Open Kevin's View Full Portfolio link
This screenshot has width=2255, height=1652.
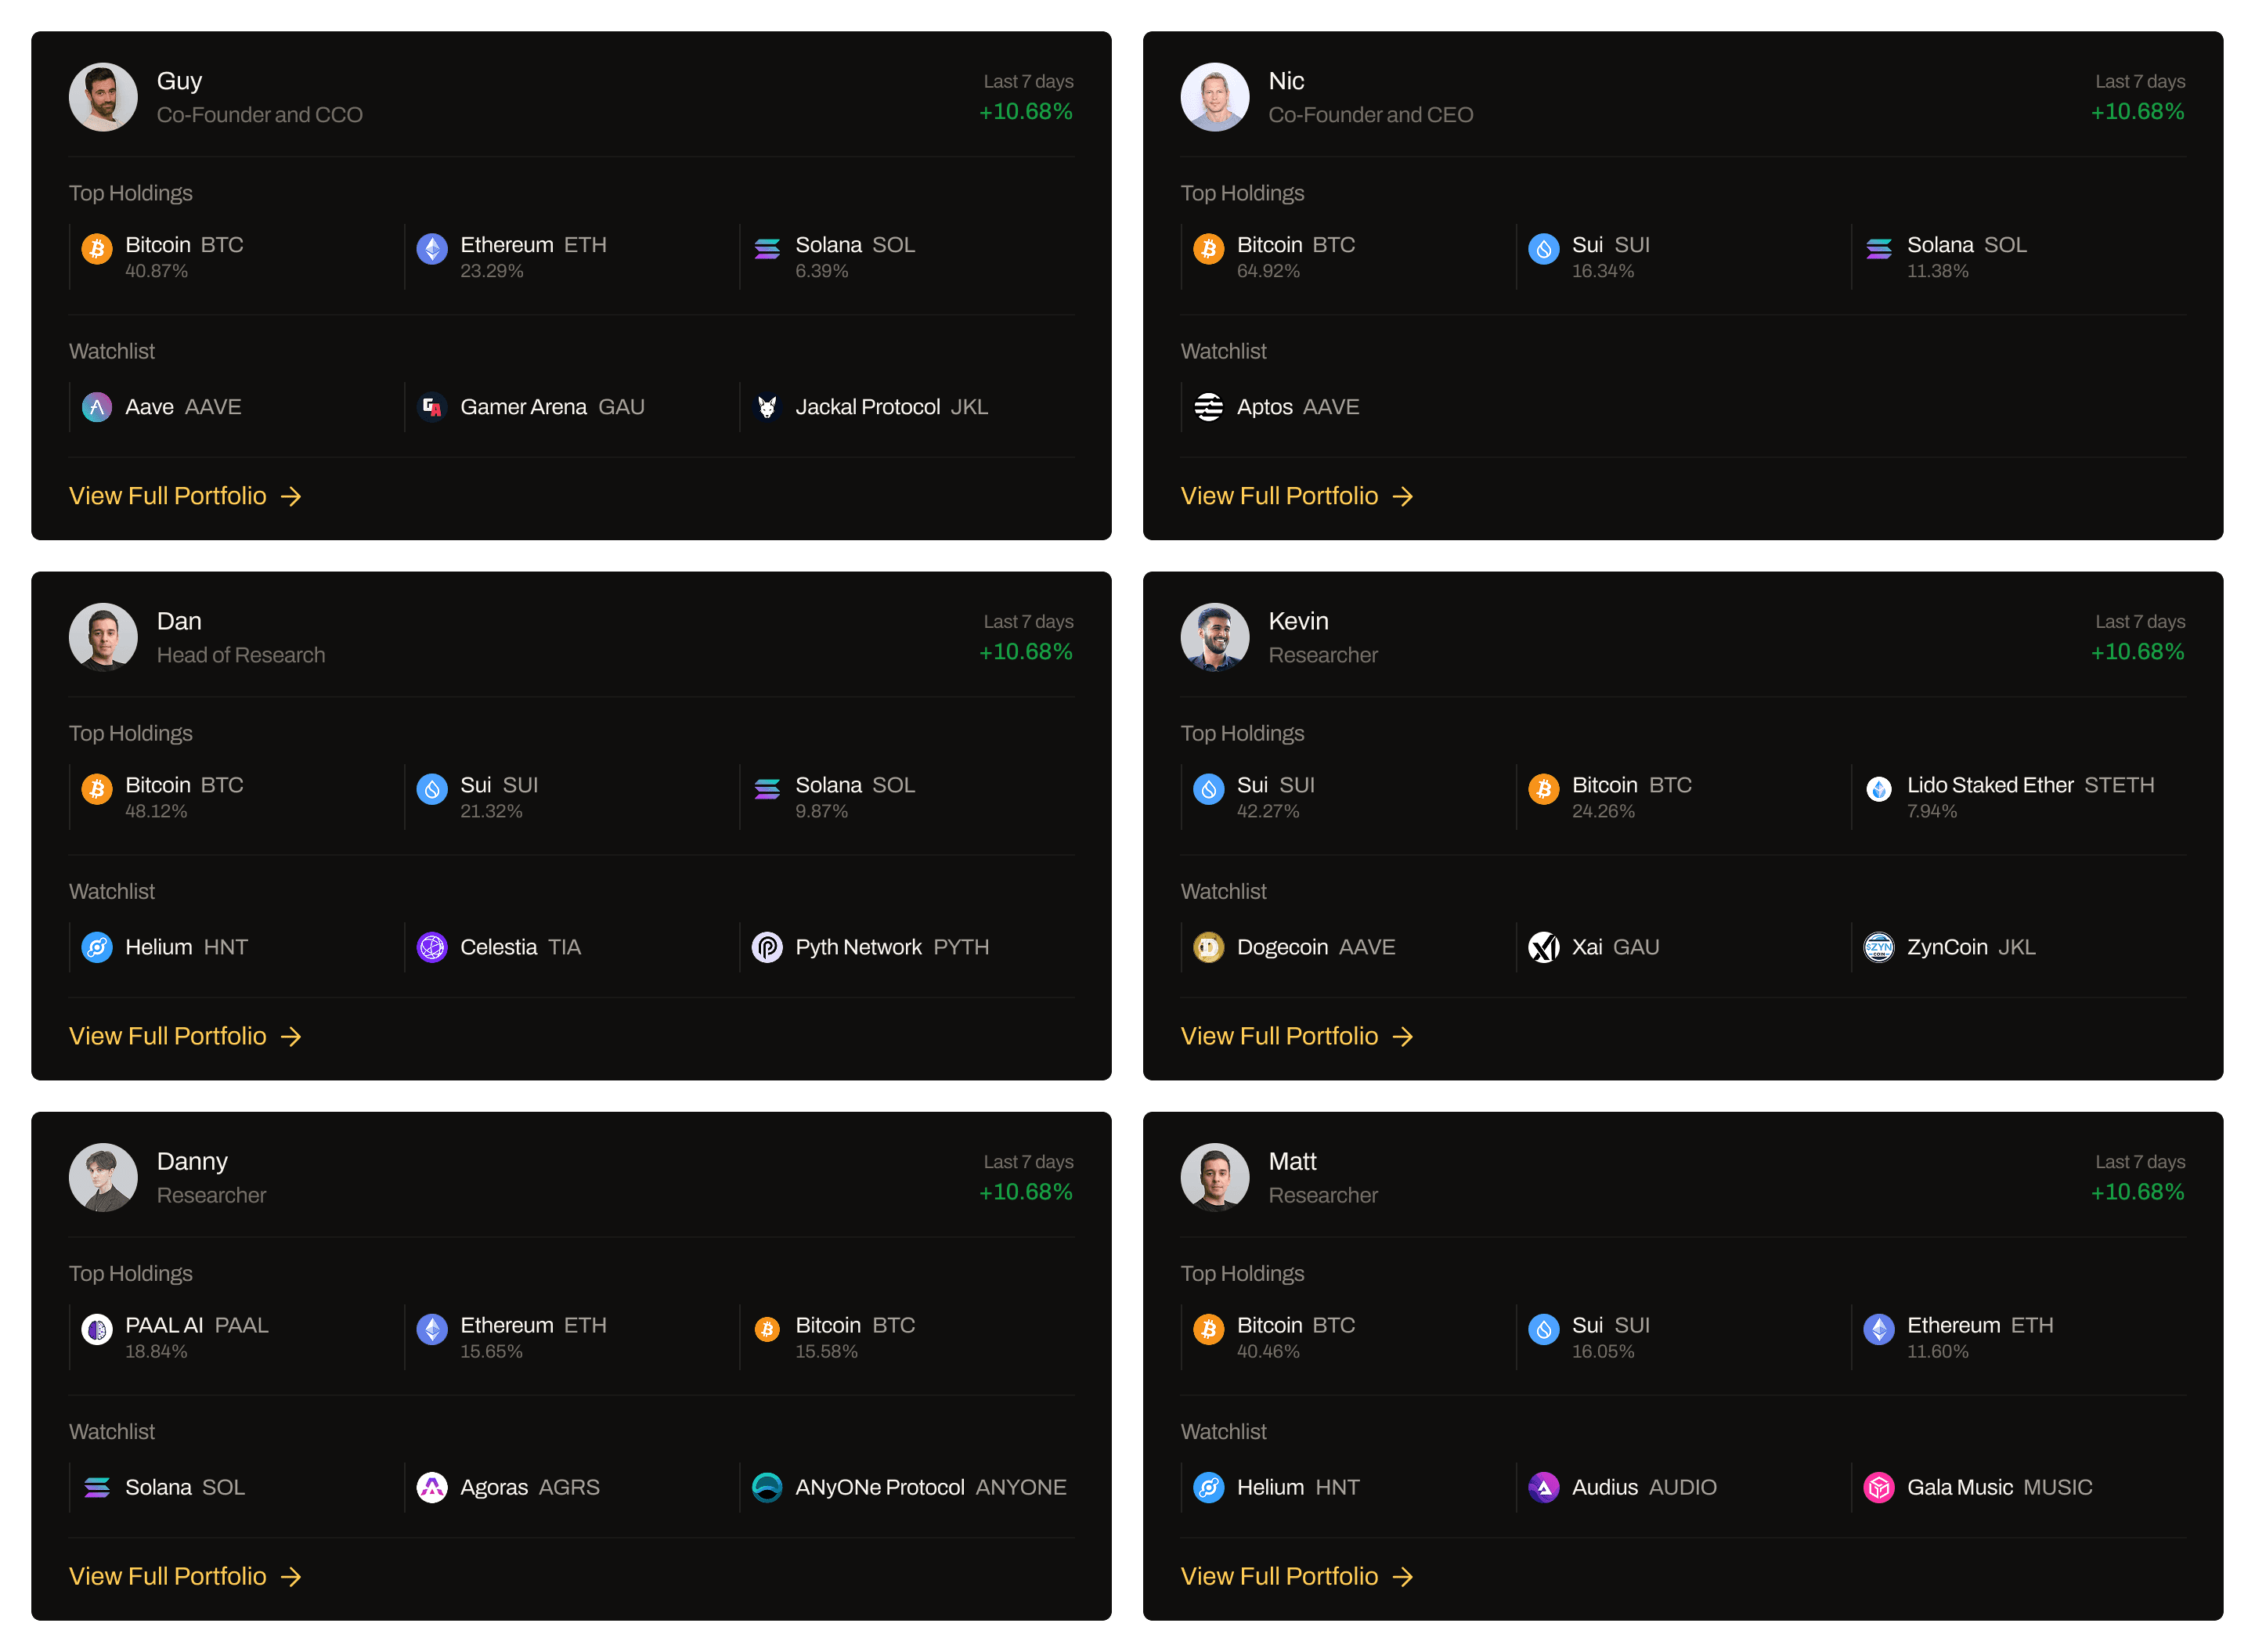click(1297, 1036)
